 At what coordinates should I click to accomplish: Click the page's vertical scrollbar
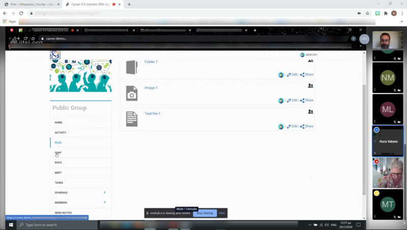click(363, 137)
